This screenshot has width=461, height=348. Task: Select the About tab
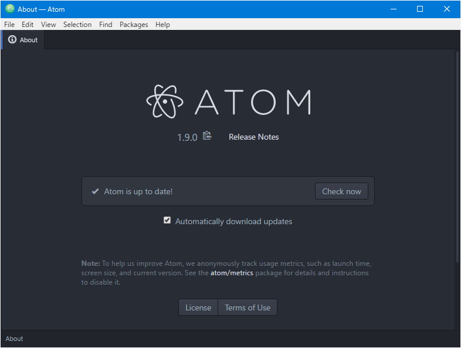click(23, 40)
